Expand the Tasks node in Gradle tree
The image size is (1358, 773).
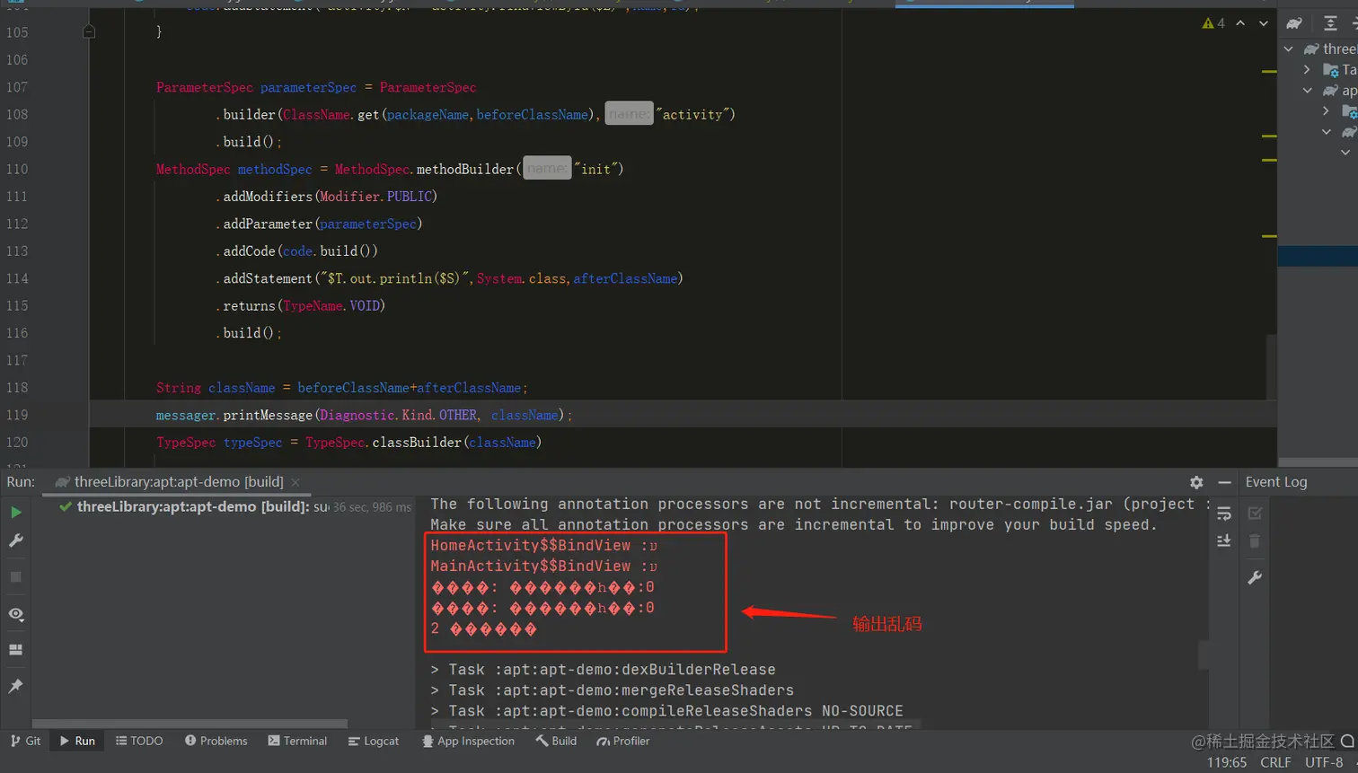1307,69
